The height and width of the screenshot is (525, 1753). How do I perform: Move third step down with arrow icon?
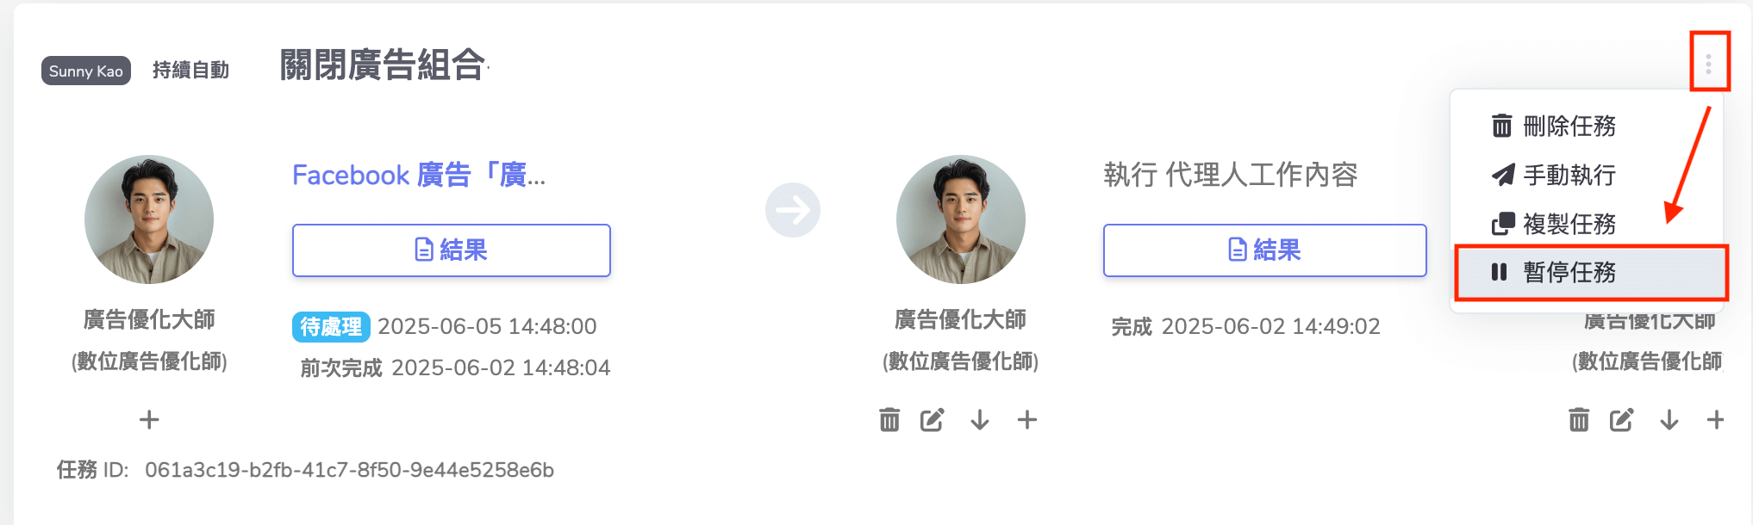point(1669,420)
